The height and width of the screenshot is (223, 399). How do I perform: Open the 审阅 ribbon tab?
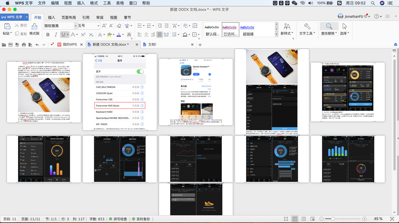(100, 17)
